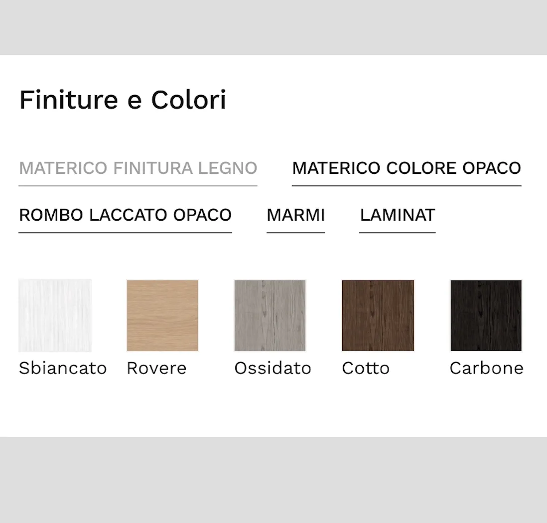Select the gray Ossidato wood swatch
This screenshot has width=547, height=523.
click(270, 315)
